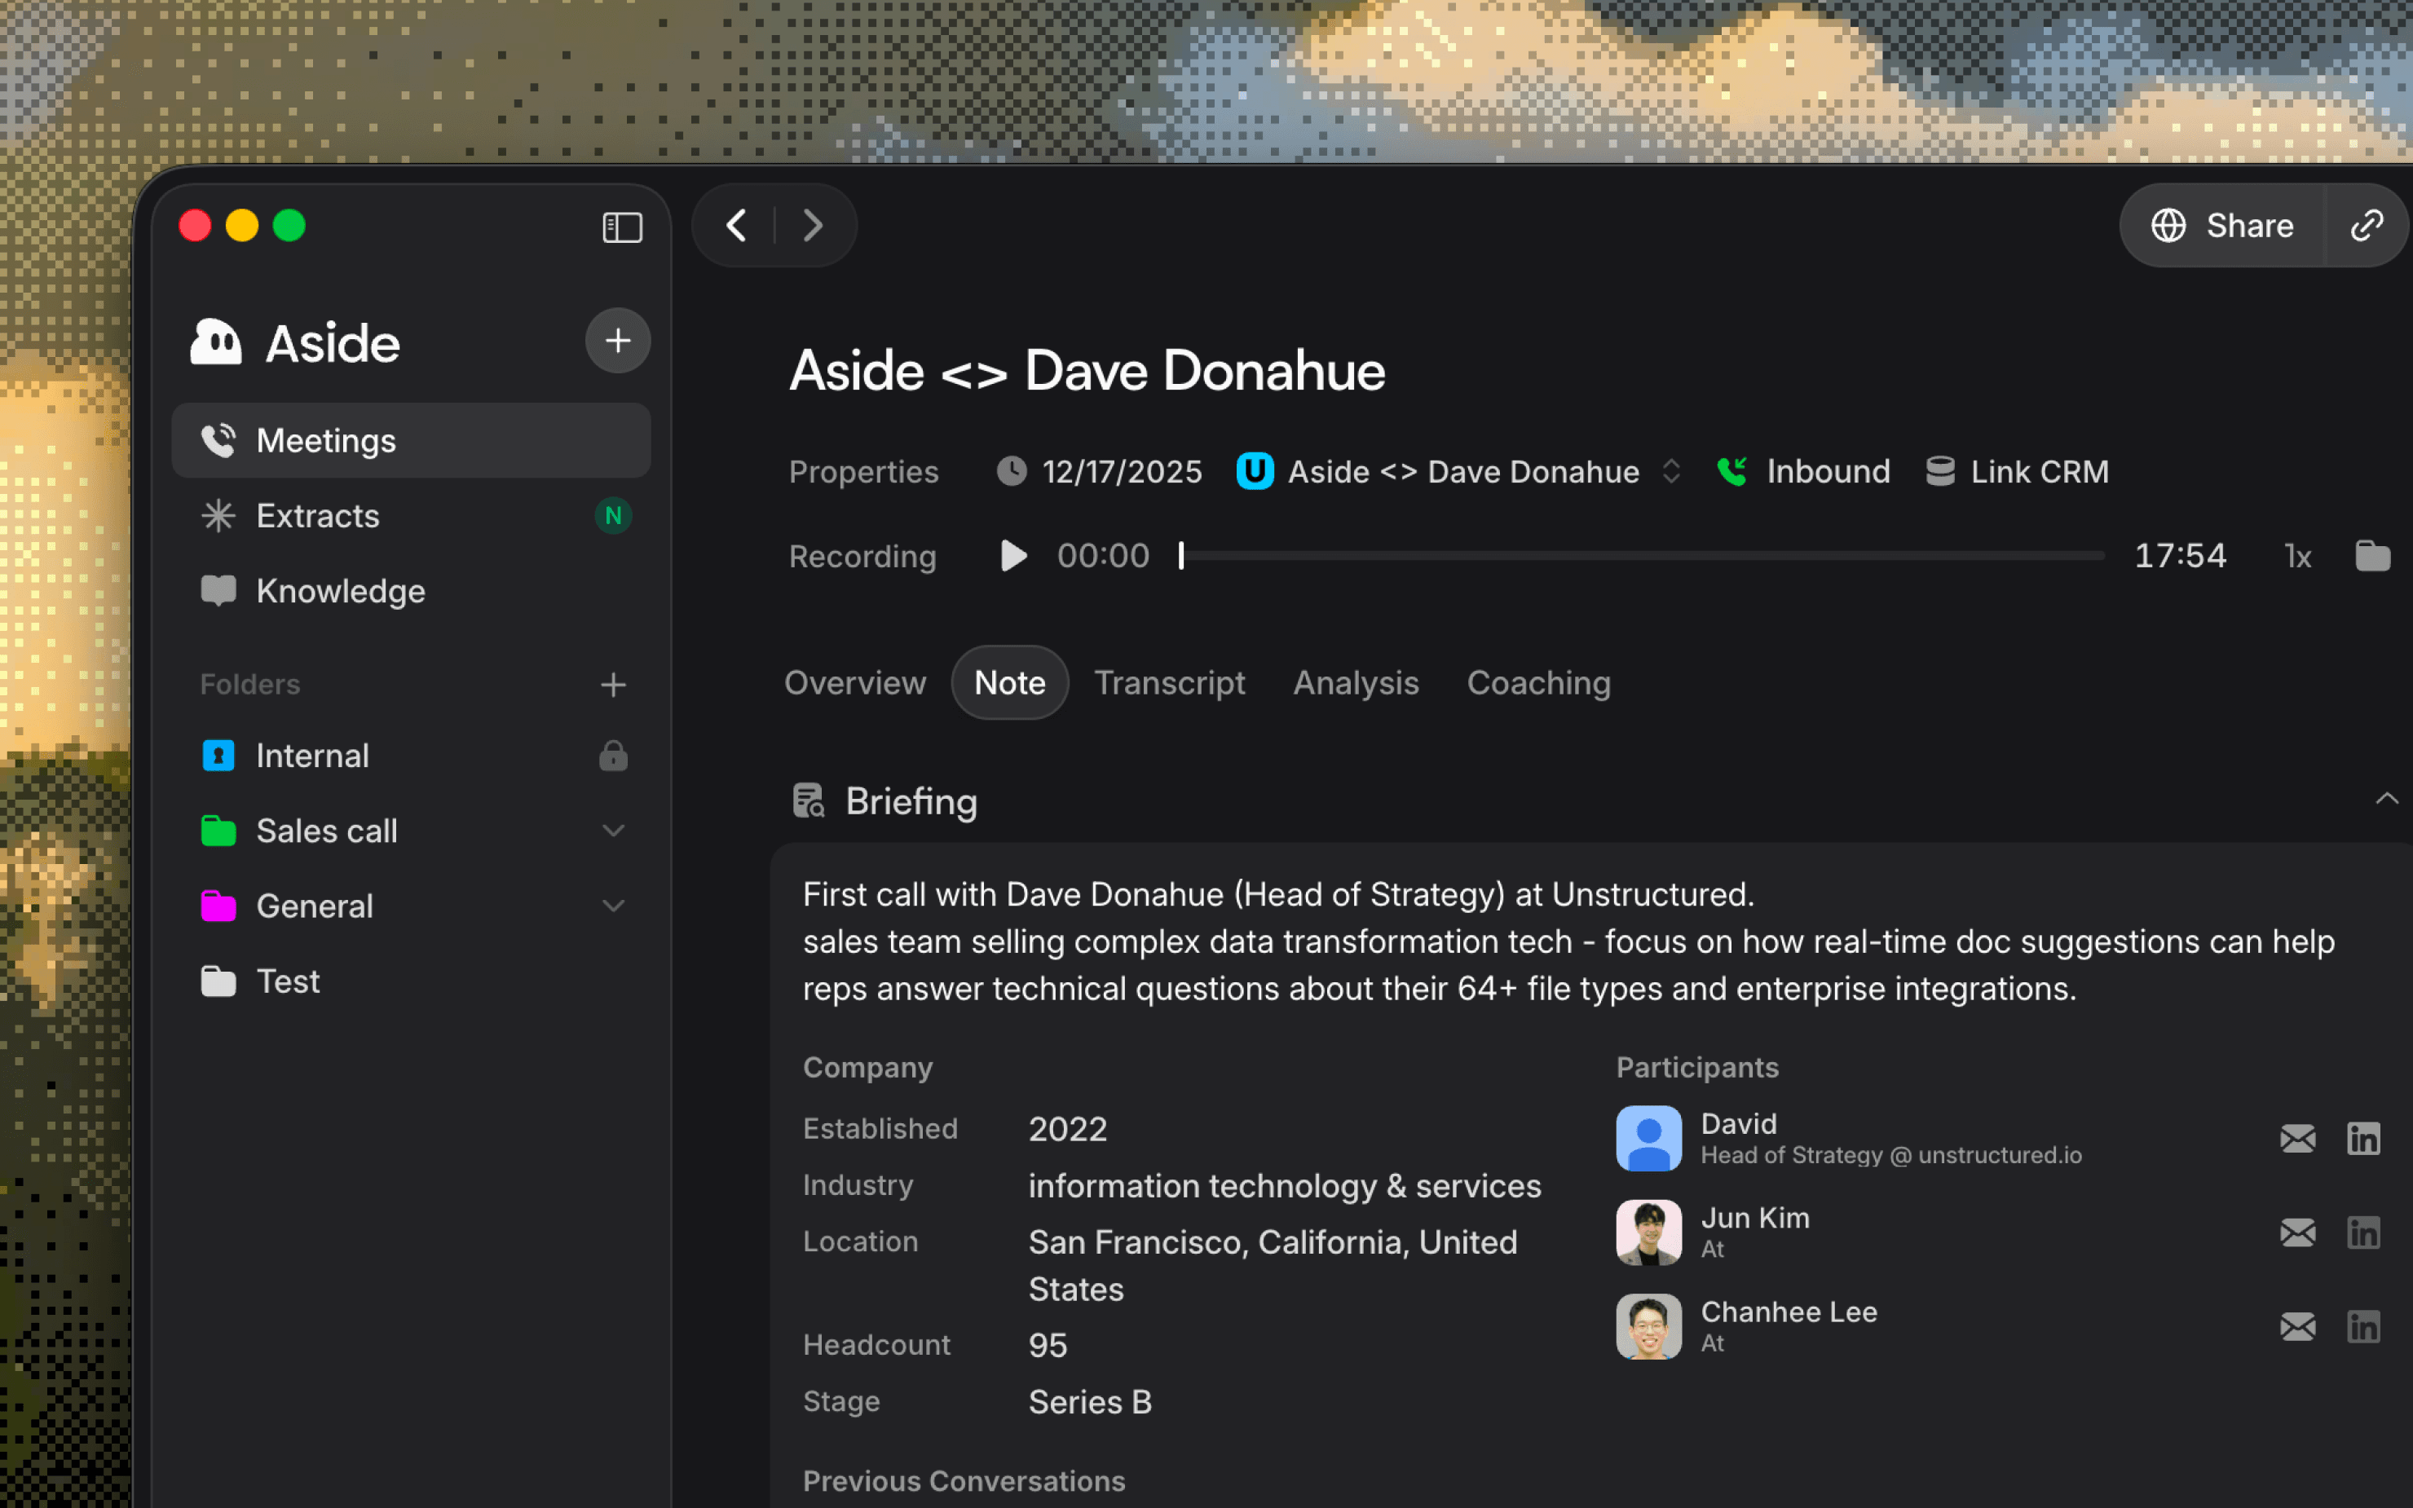This screenshot has height=1508, width=2413.
Task: Click the Share button
Action: point(2222,226)
